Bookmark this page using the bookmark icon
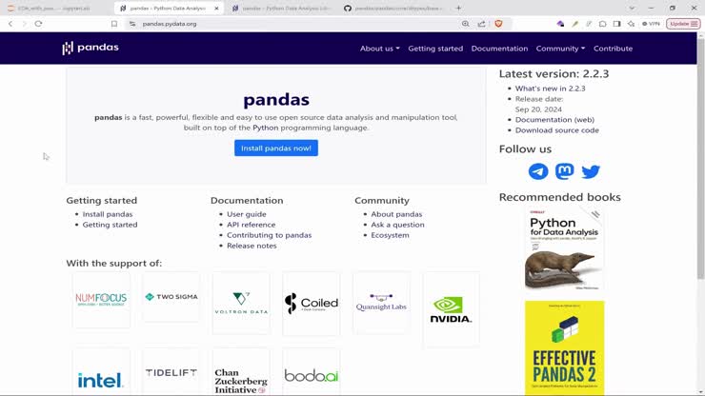The image size is (705, 396). [x=114, y=23]
